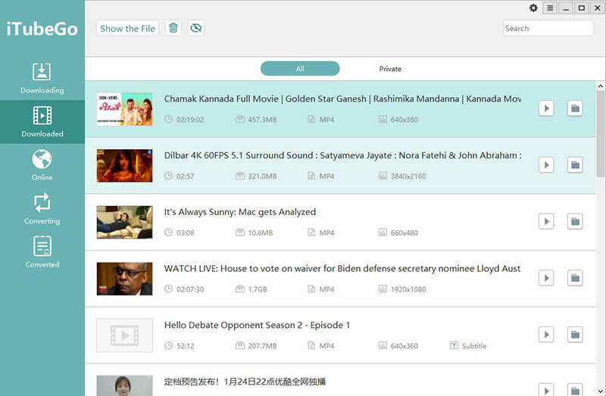Play the WATCH LIVE House vote video
The height and width of the screenshot is (396, 606).
coord(546,278)
